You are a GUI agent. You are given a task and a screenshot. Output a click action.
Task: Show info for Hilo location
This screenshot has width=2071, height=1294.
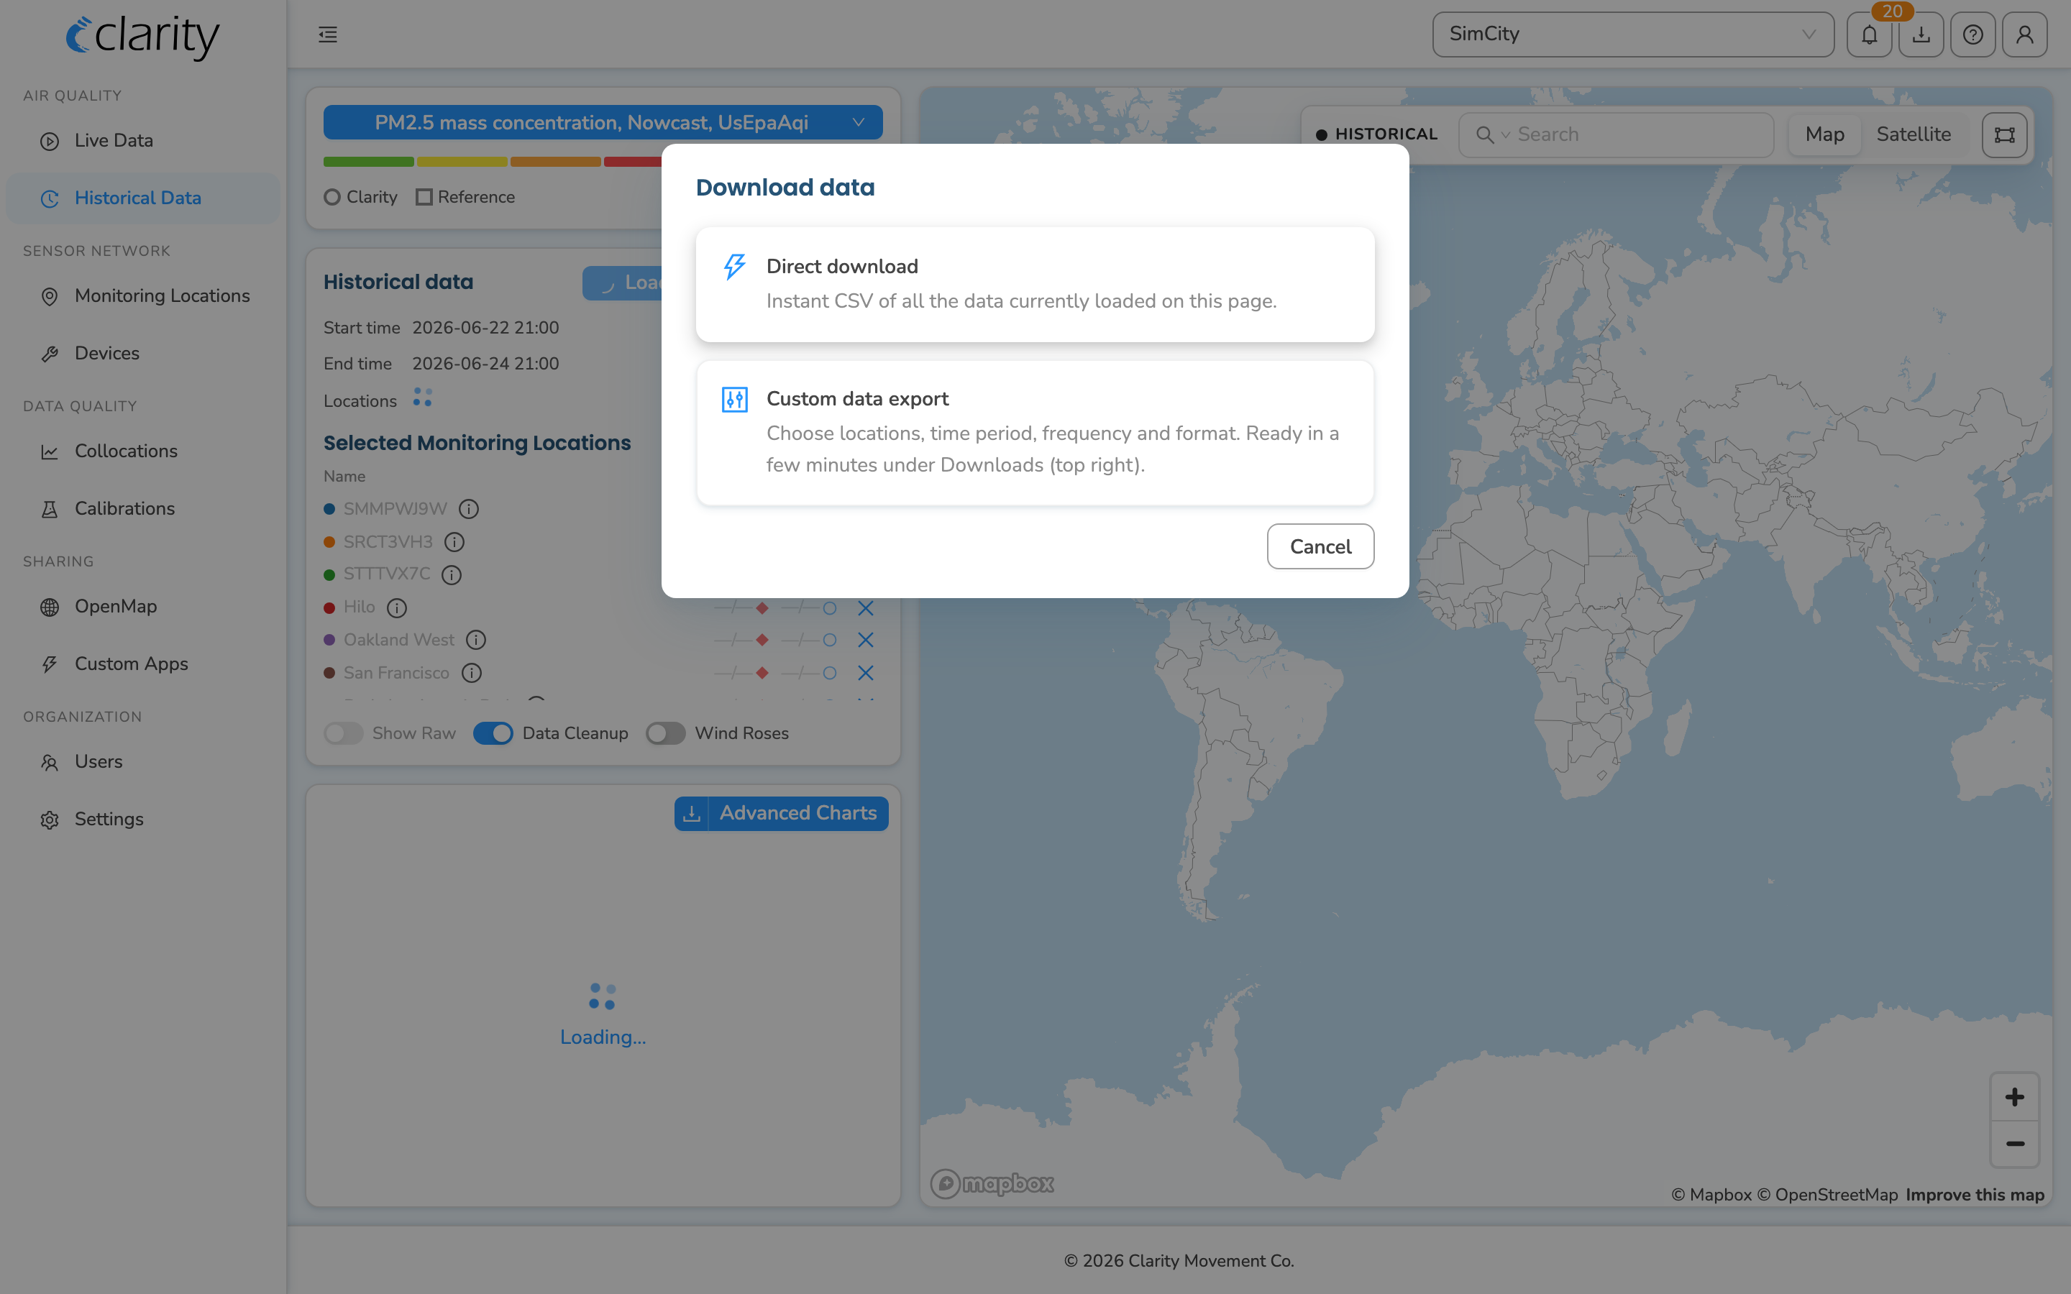click(x=396, y=607)
